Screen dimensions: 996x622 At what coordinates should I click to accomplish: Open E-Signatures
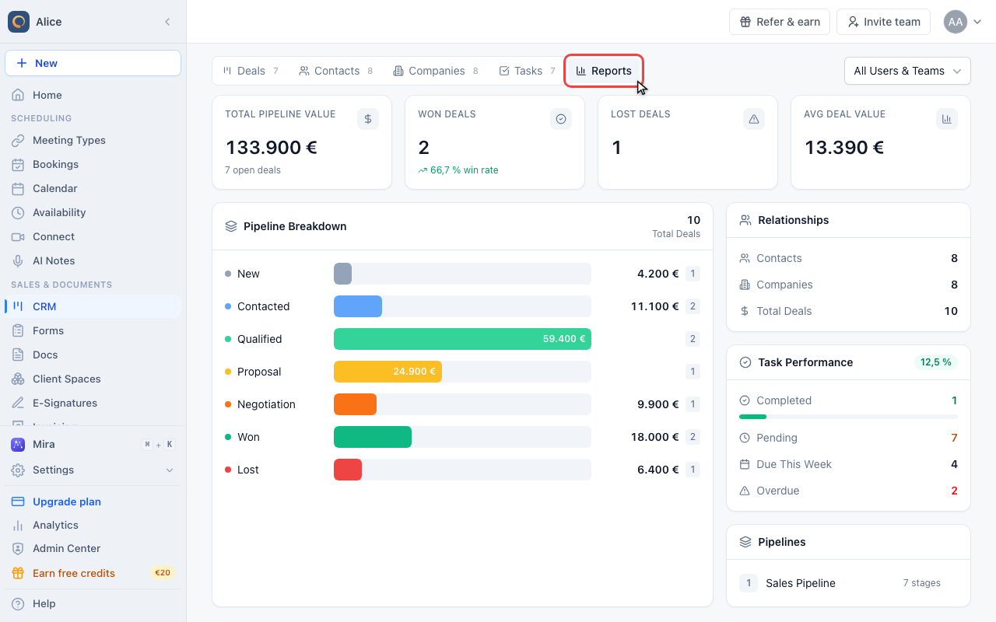coord(93,403)
